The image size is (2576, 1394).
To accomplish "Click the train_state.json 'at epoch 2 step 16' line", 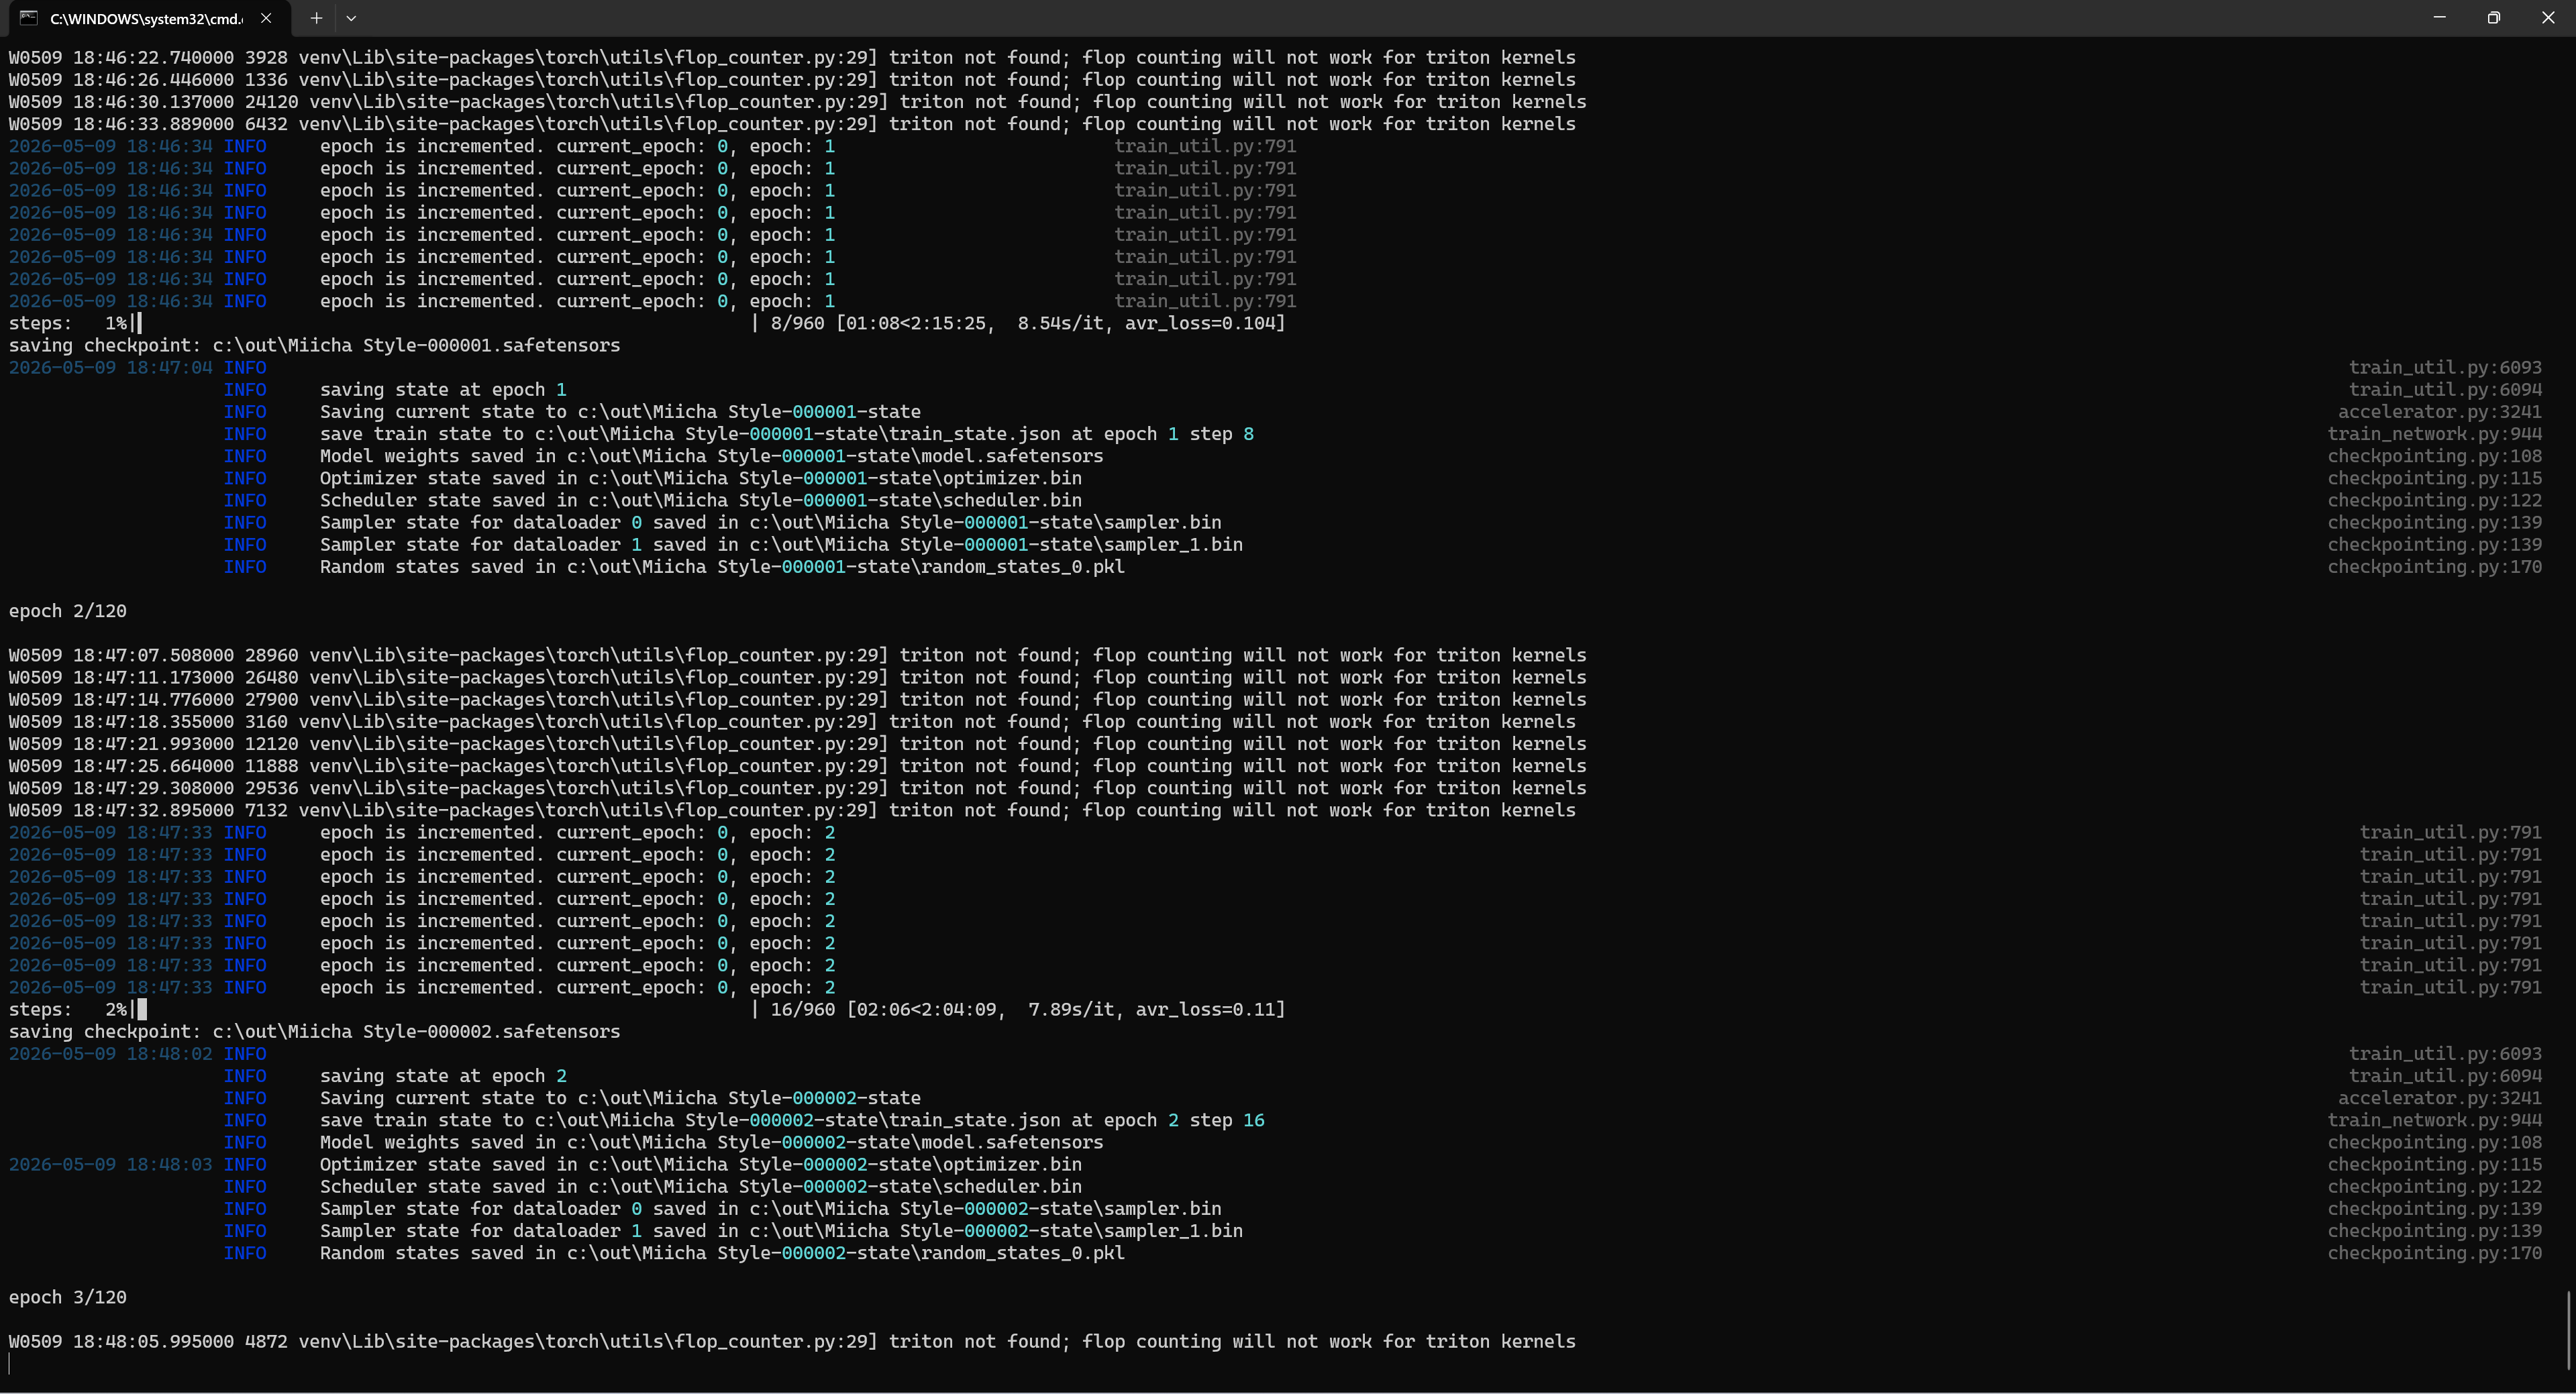I will click(x=792, y=1120).
